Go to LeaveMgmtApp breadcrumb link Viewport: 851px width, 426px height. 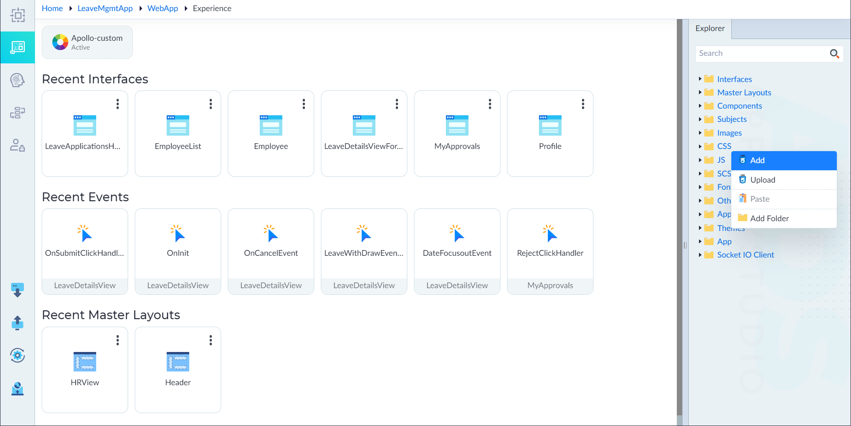point(105,8)
